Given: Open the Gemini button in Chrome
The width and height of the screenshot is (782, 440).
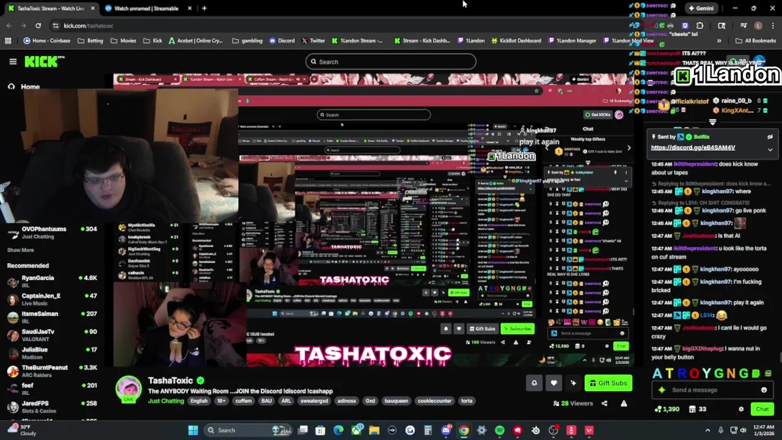Looking at the screenshot, I should [x=700, y=8].
